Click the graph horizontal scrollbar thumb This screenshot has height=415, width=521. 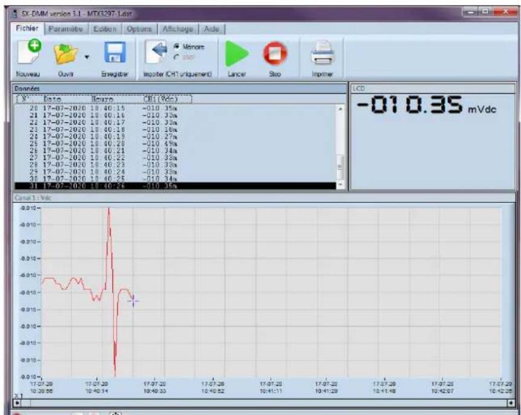[x=26, y=403]
